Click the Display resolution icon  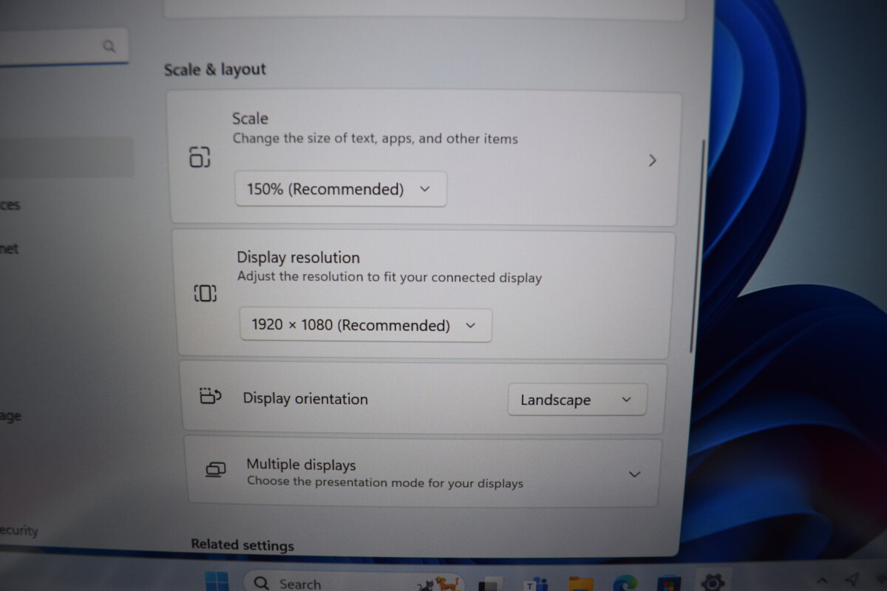(x=205, y=293)
